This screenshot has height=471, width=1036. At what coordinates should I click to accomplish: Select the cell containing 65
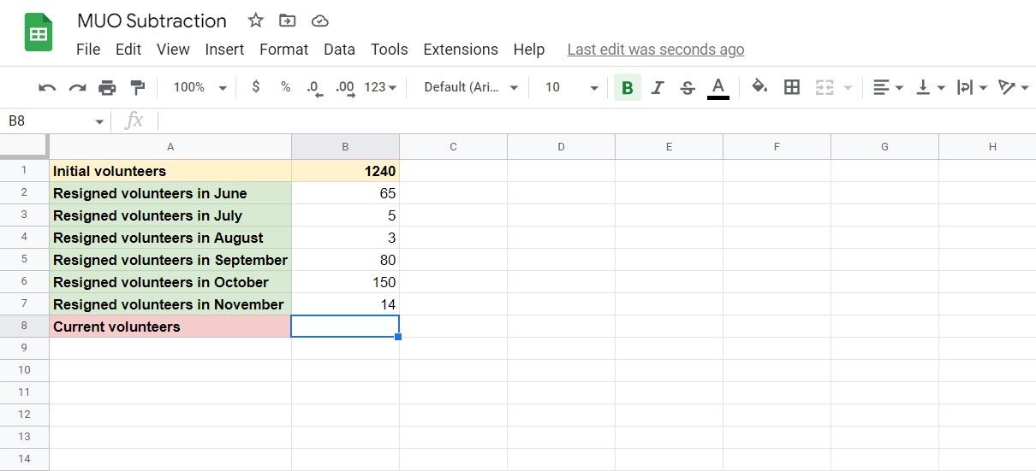coord(345,193)
